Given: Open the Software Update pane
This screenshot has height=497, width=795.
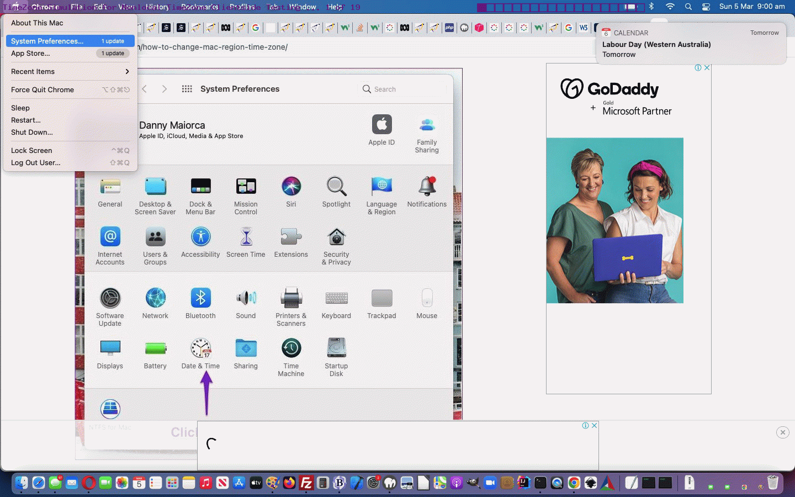Looking at the screenshot, I should (110, 298).
